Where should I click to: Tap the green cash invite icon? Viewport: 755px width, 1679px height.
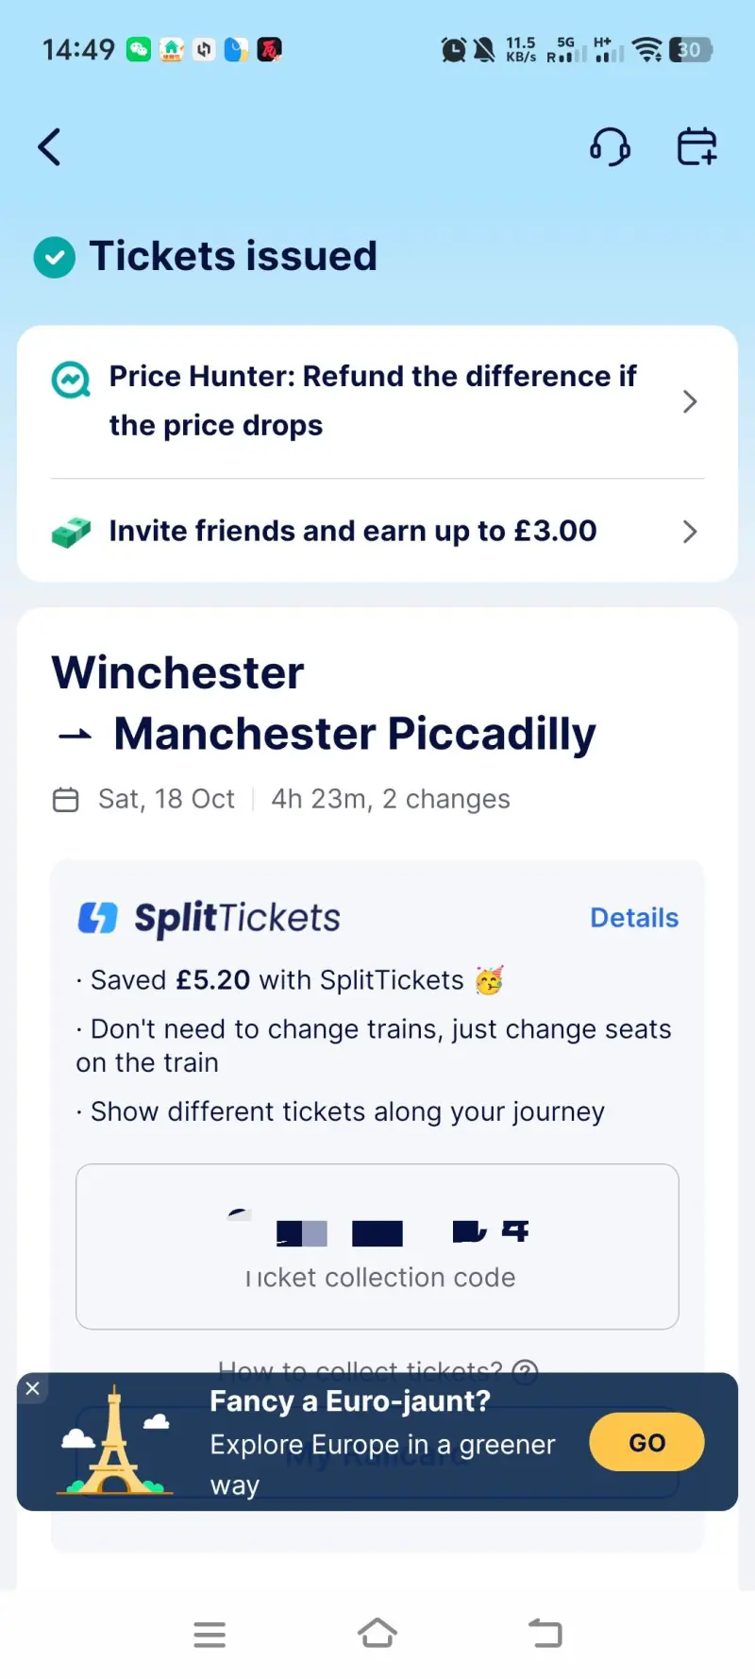(x=71, y=533)
